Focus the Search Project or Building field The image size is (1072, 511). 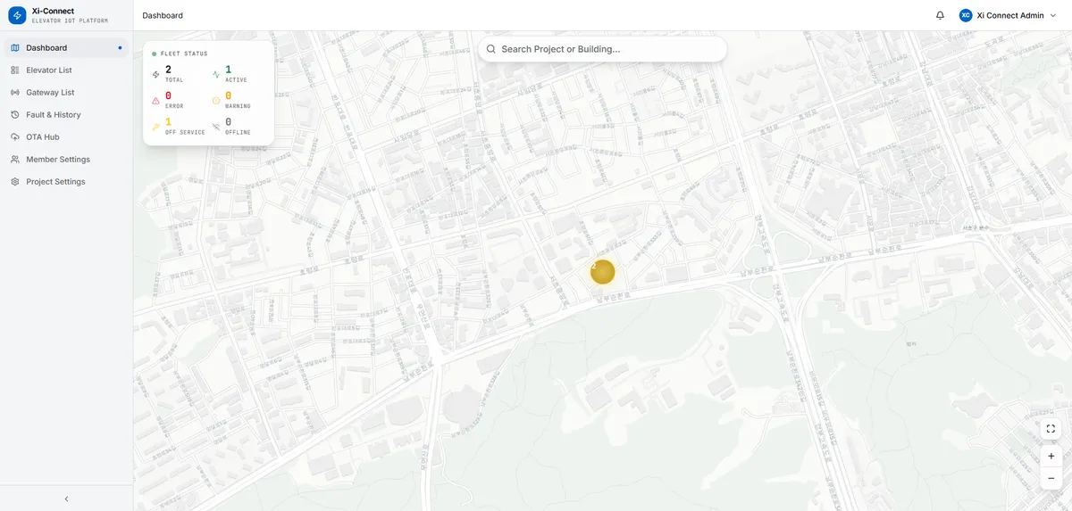click(x=607, y=49)
